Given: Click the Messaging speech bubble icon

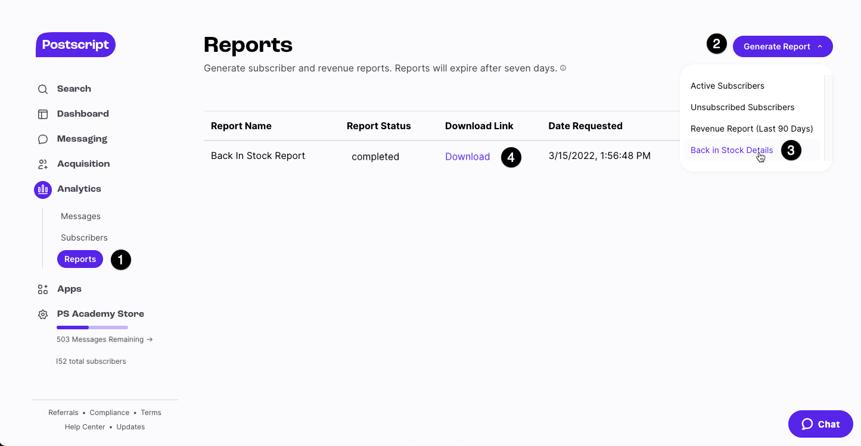Looking at the screenshot, I should pyautogui.click(x=43, y=139).
